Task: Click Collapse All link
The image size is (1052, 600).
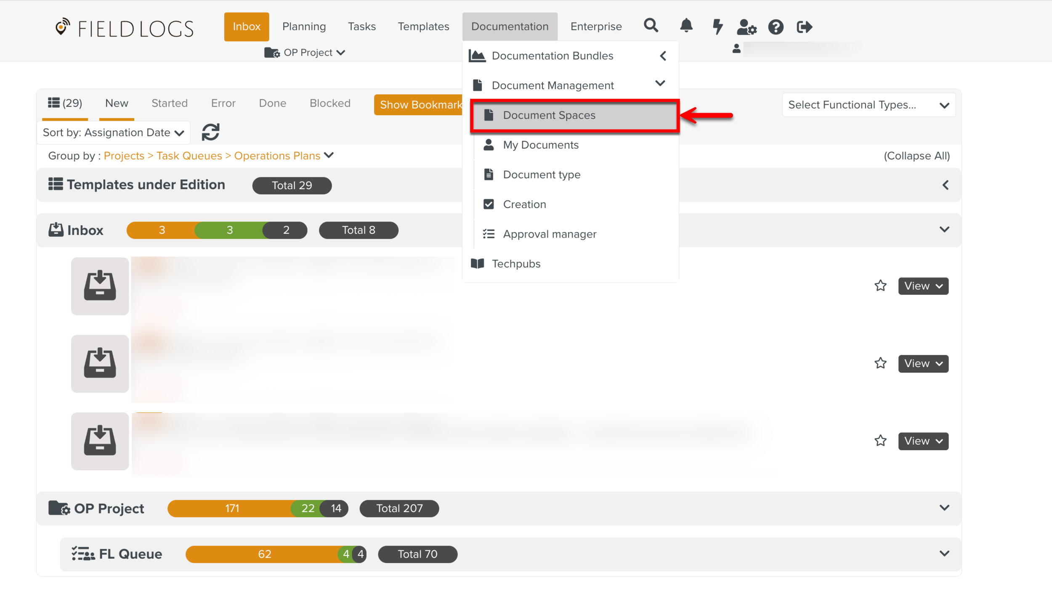Action: tap(916, 156)
